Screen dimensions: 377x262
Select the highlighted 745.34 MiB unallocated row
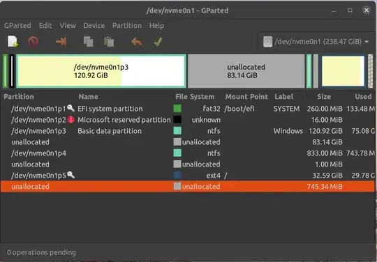pos(188,187)
